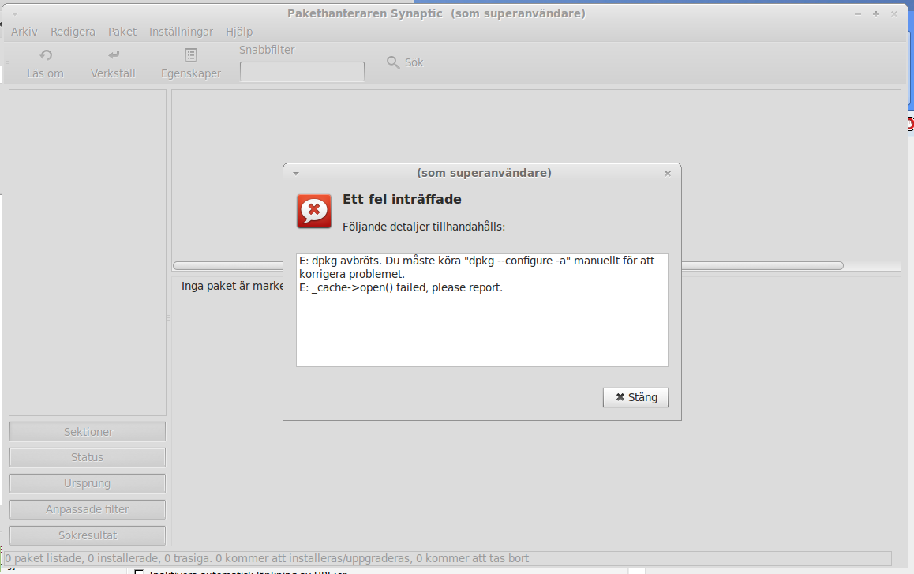
Task: Open Egenskaper properties icon
Action: [x=190, y=55]
